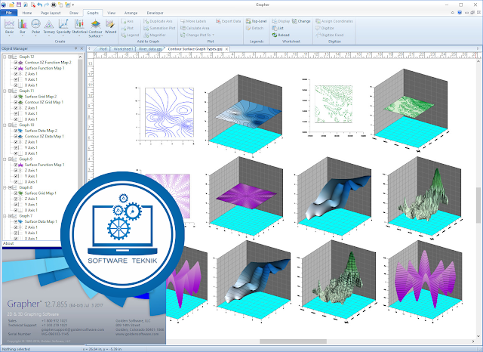Click the 'Nothing selected' status bar text
The image size is (483, 352).
coord(16,349)
